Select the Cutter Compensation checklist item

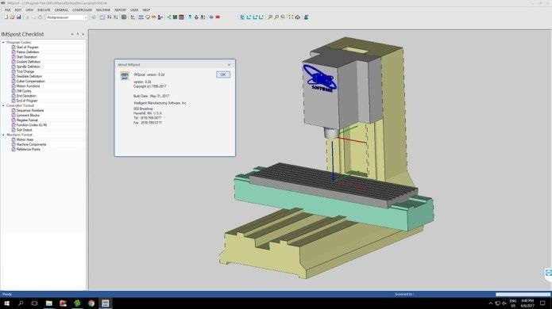click(x=31, y=81)
